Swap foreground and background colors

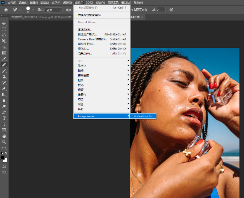click(6, 153)
